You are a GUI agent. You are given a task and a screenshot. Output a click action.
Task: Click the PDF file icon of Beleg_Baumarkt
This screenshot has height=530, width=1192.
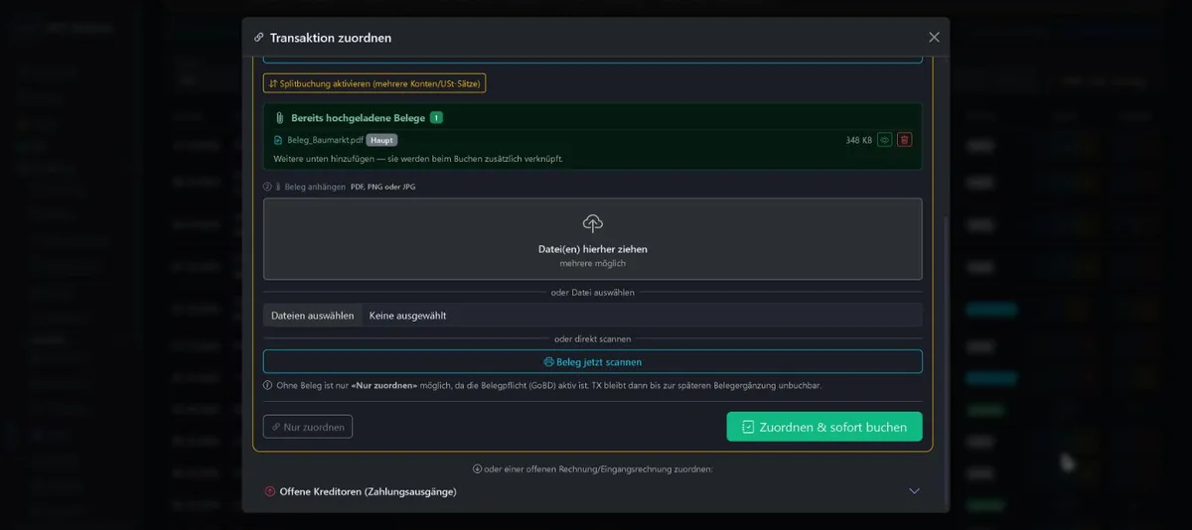(278, 140)
